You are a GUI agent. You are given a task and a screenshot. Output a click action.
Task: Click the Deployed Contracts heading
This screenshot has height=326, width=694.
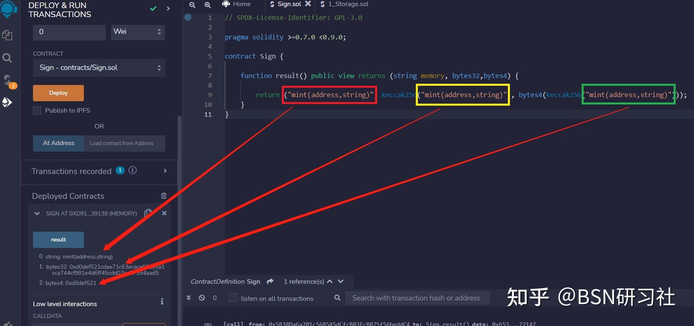tap(68, 196)
